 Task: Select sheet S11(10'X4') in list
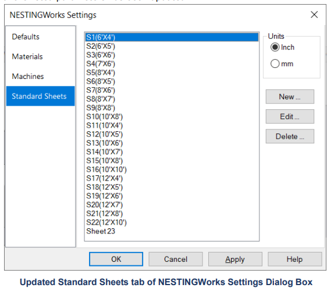point(172,125)
